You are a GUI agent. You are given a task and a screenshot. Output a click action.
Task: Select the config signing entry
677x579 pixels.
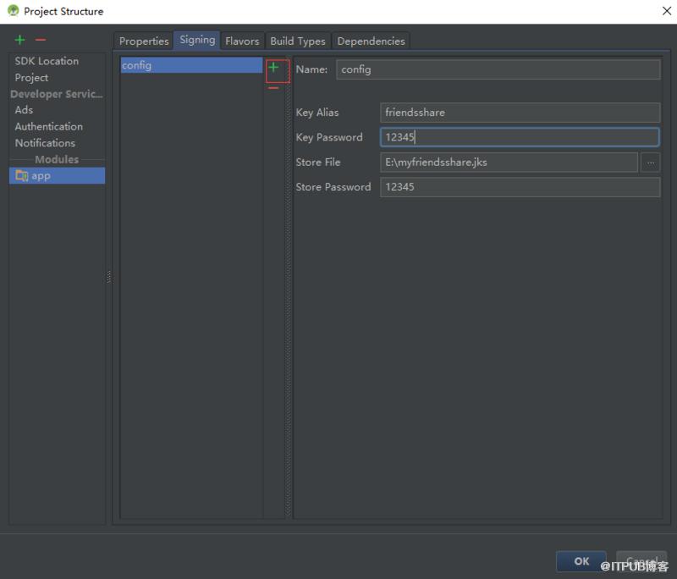click(x=191, y=65)
